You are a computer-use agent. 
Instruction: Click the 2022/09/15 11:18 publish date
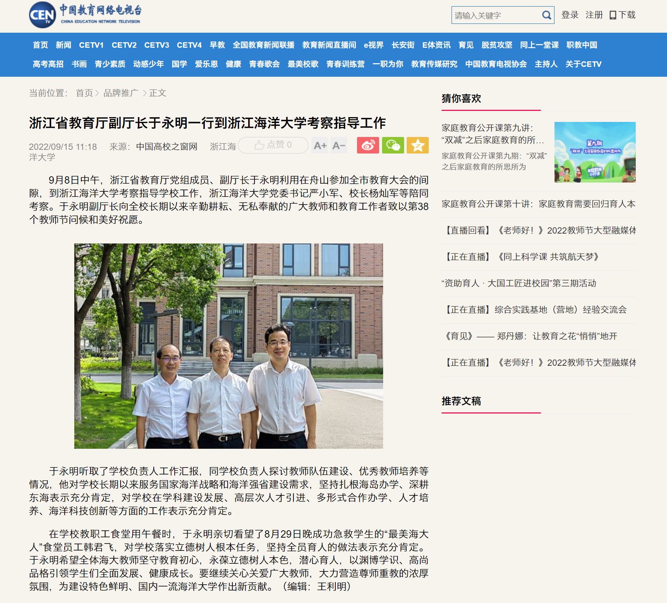tap(63, 147)
